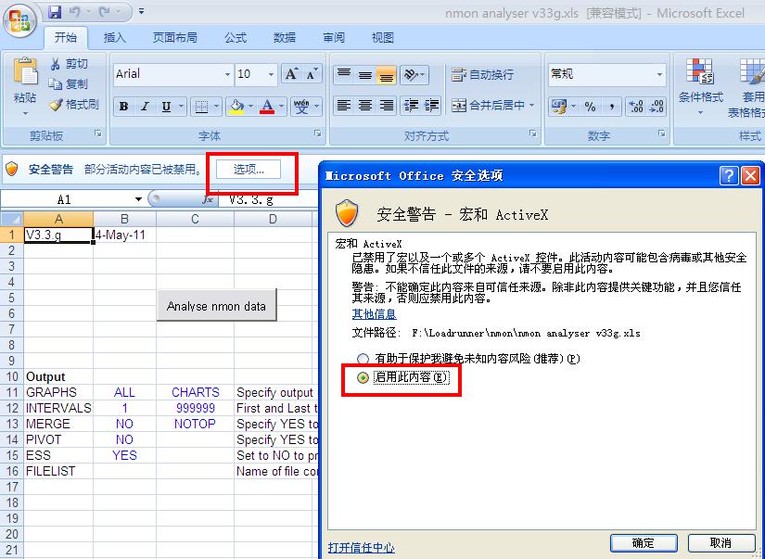Toggle italic formatting
This screenshot has height=559, width=765.
point(145,106)
